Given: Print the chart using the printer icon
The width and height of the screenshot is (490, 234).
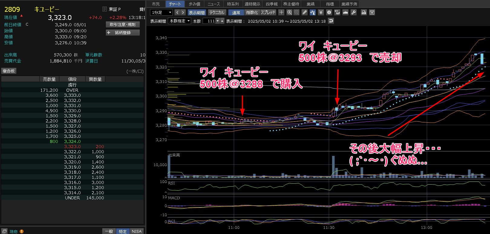Looking at the screenshot, I should (364, 12).
